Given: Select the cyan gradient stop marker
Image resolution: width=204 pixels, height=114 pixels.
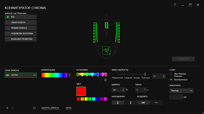Looking at the screenshot, I should click(x=92, y=74).
